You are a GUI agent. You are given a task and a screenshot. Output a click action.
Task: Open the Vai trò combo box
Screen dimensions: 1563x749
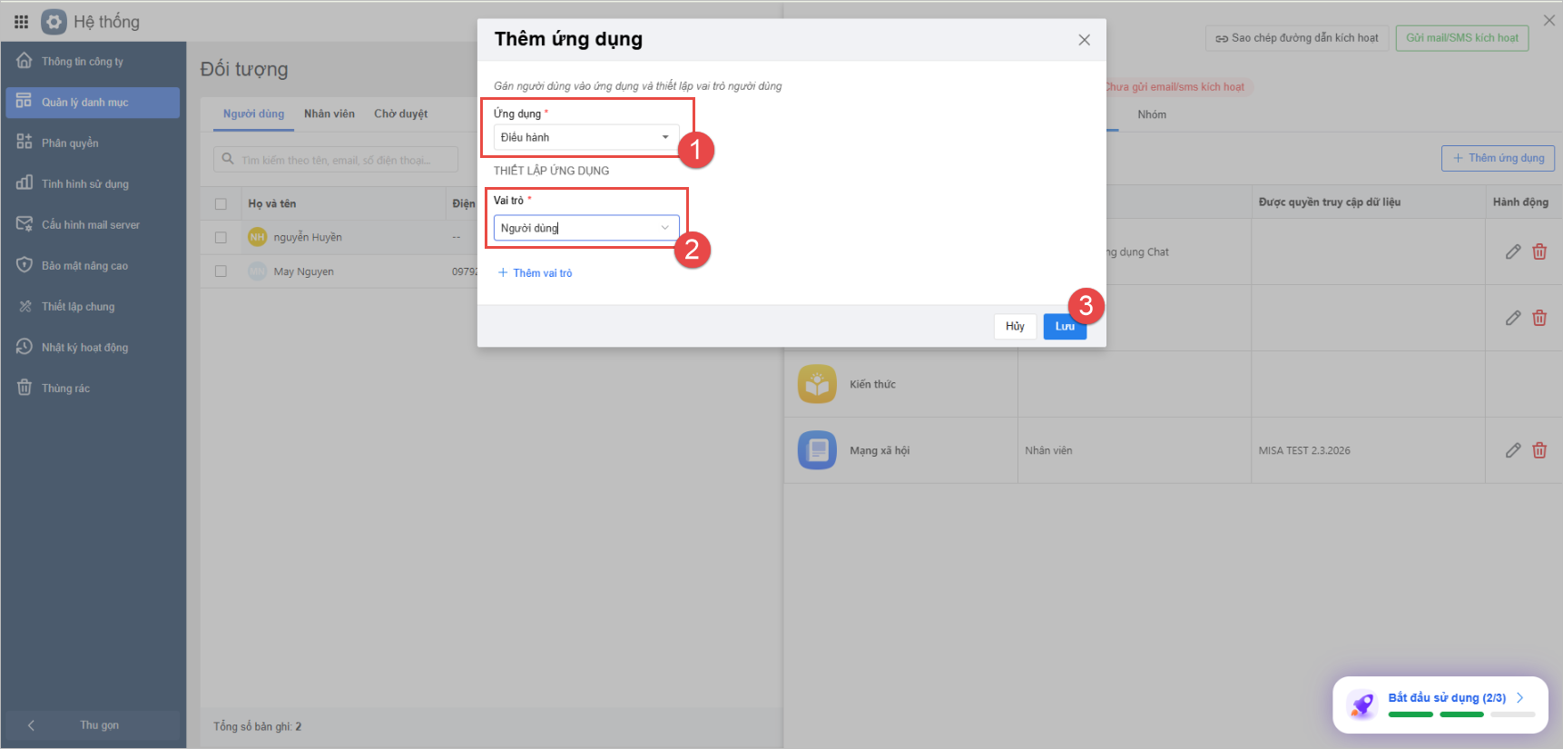pyautogui.click(x=586, y=228)
